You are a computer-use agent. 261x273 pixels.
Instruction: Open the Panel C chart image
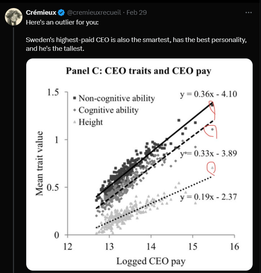[139, 164]
